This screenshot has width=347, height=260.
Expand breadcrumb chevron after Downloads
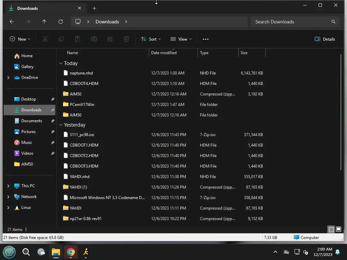pos(126,22)
